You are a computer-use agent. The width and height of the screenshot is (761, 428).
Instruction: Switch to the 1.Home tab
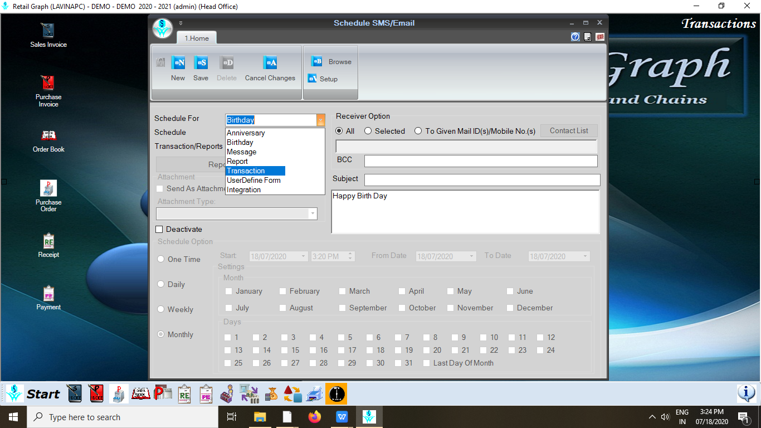pyautogui.click(x=197, y=38)
